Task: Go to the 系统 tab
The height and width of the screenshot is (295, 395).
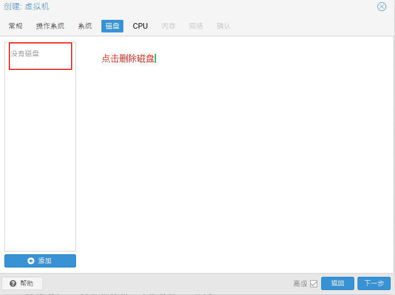Action: [x=85, y=26]
